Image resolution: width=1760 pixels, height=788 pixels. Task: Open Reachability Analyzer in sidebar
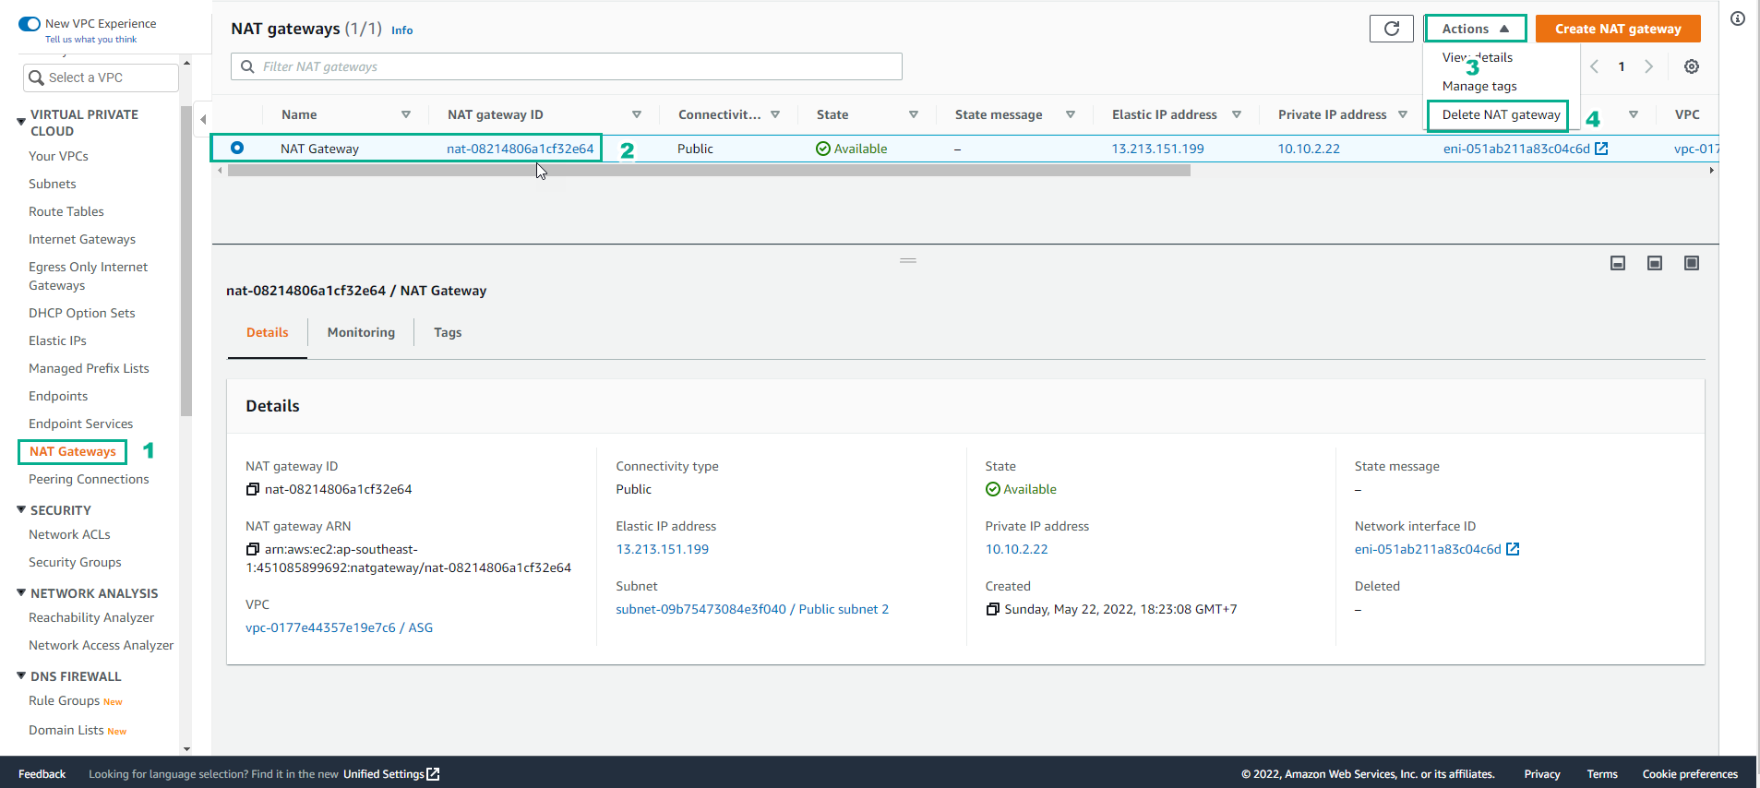[91, 617]
